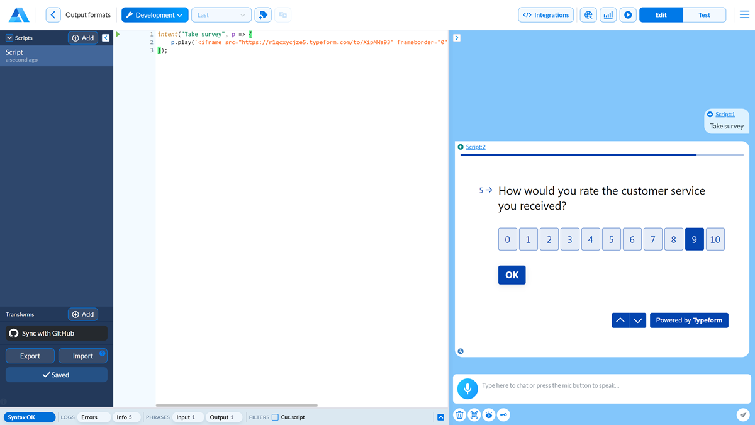755x425 pixels.
Task: Confirm the rating with OK
Action: [x=512, y=275]
